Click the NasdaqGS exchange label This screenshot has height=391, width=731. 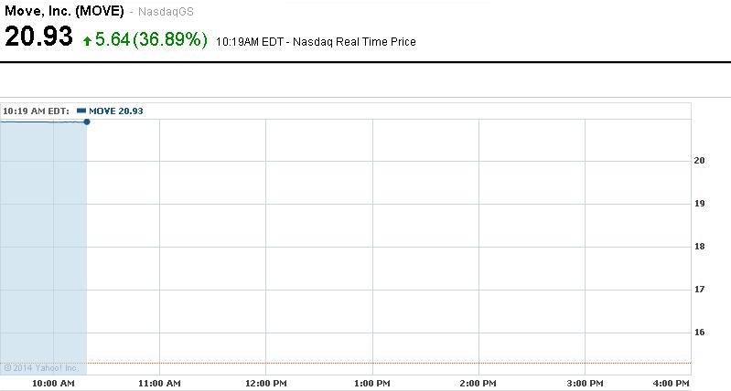166,12
